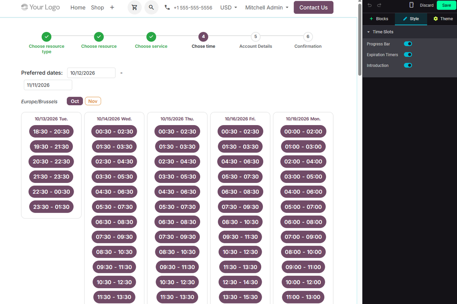Select the Oct month button

coord(75,101)
